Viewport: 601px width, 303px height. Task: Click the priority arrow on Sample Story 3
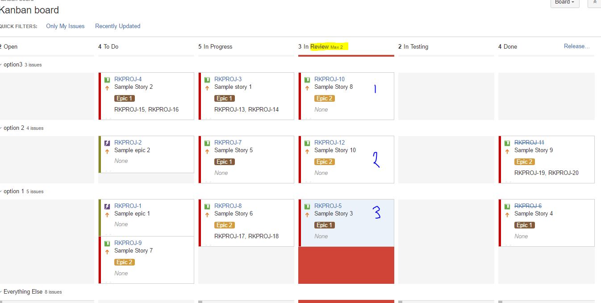[307, 215]
